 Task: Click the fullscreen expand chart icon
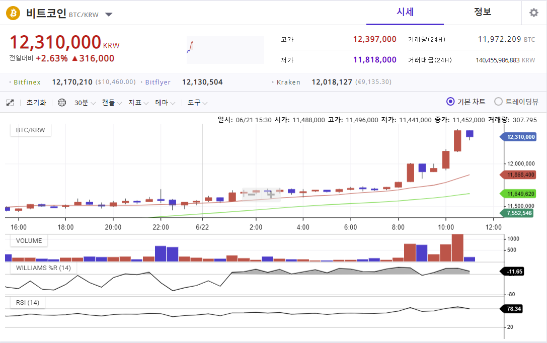click(10, 103)
